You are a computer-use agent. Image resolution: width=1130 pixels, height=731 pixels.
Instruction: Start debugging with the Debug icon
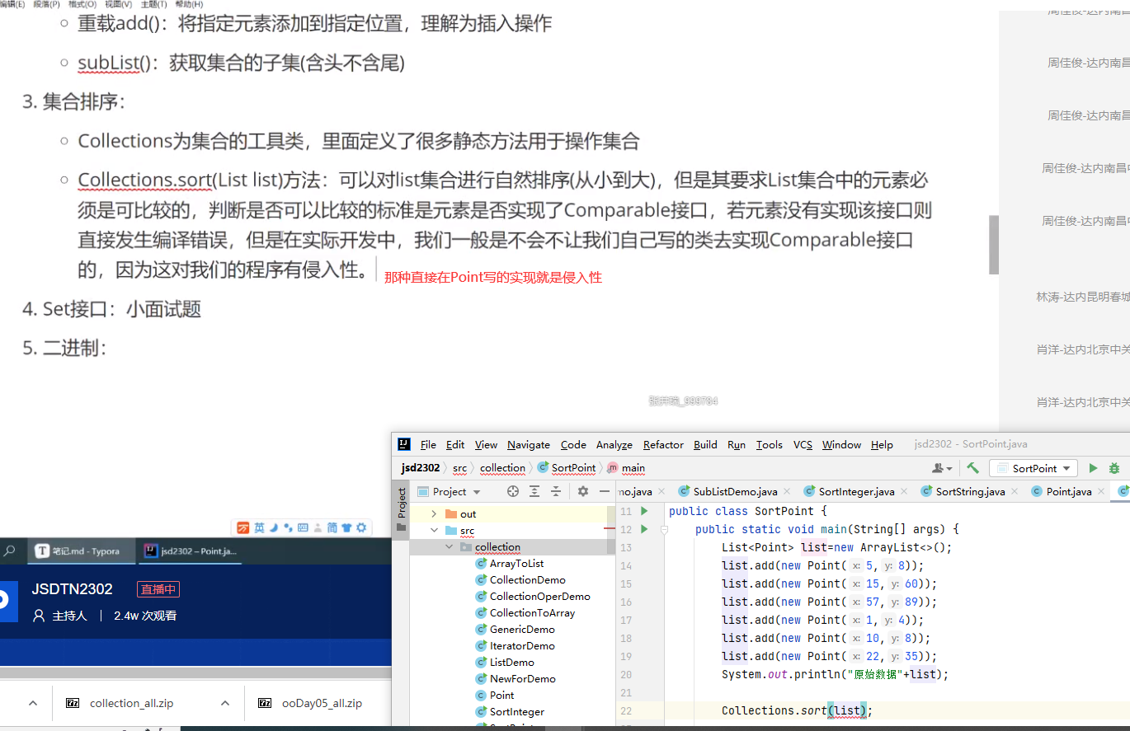pyautogui.click(x=1115, y=467)
